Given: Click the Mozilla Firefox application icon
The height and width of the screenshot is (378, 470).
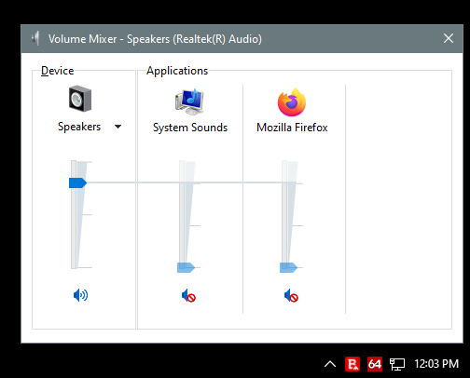Looking at the screenshot, I should coord(292,102).
